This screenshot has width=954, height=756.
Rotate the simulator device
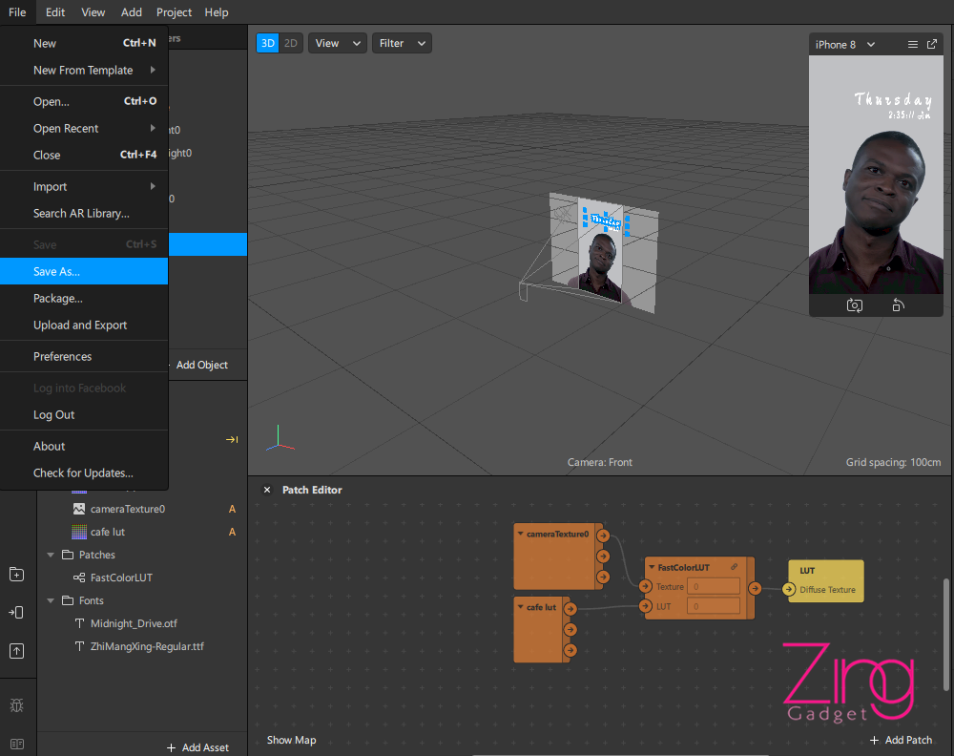pos(898,304)
